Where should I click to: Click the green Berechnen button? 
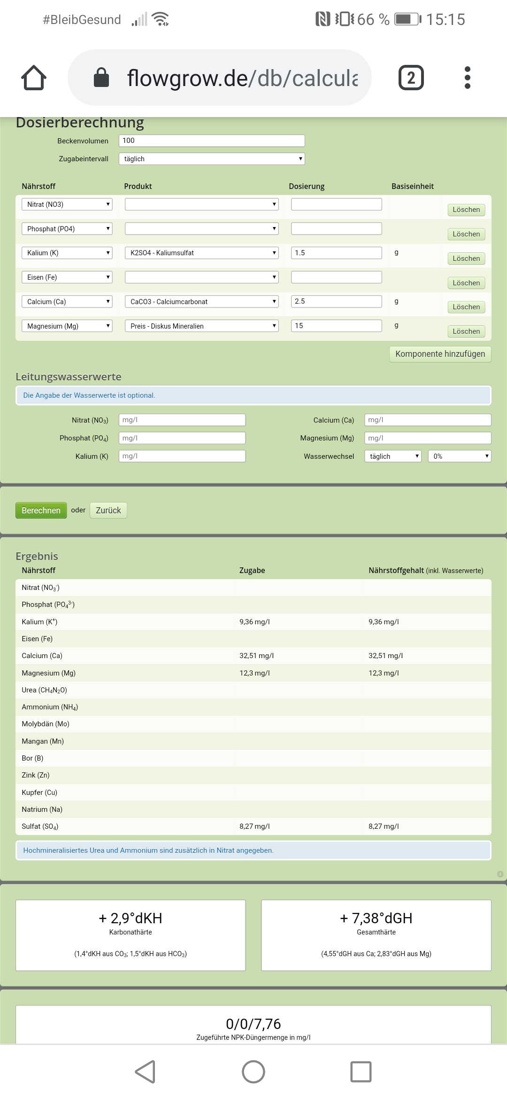click(x=41, y=510)
